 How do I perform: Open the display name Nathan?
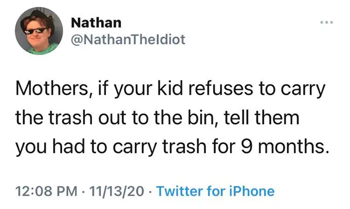point(95,23)
